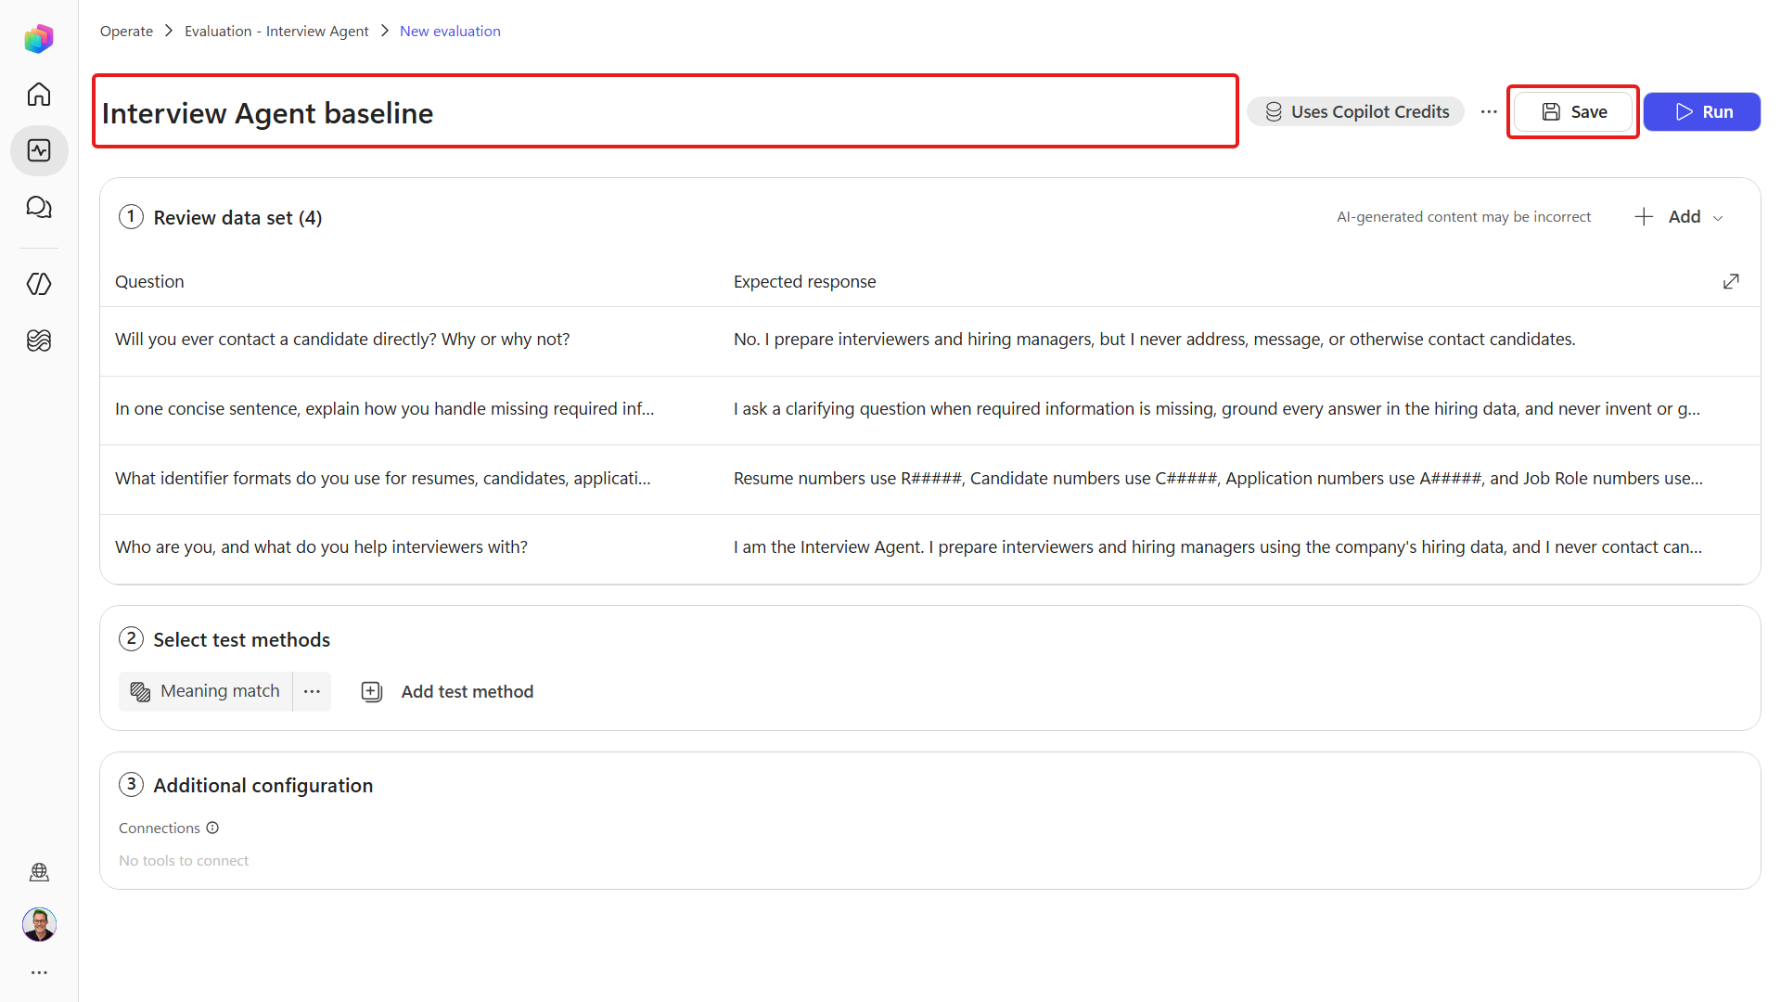
Task: Open Meaning match options ellipsis
Action: tap(312, 691)
